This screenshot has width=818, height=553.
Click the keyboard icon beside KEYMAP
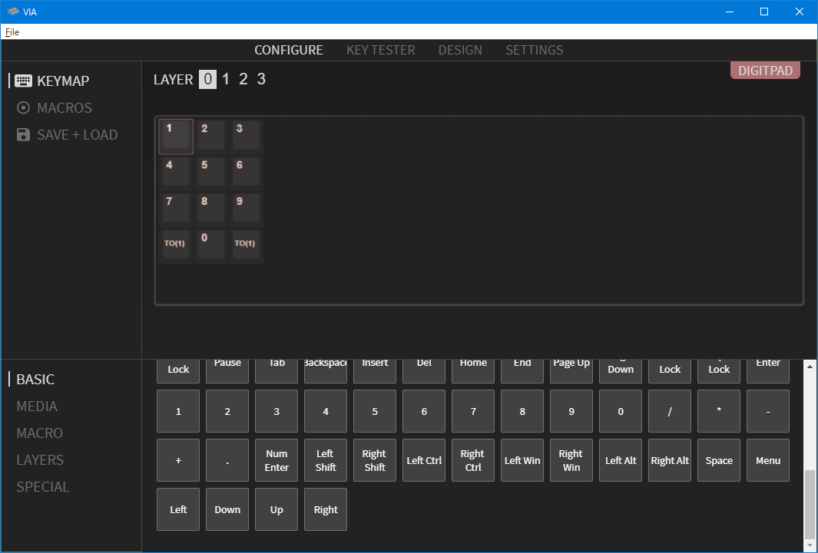click(x=23, y=81)
